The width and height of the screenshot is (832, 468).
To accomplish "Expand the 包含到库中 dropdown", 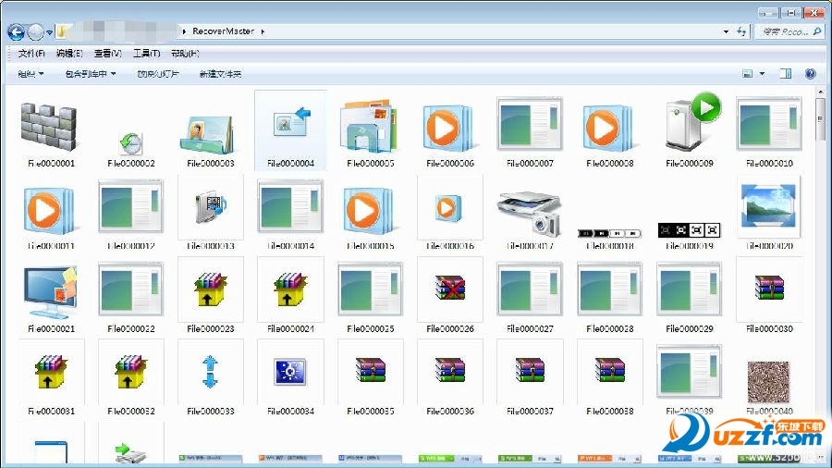I will point(91,74).
